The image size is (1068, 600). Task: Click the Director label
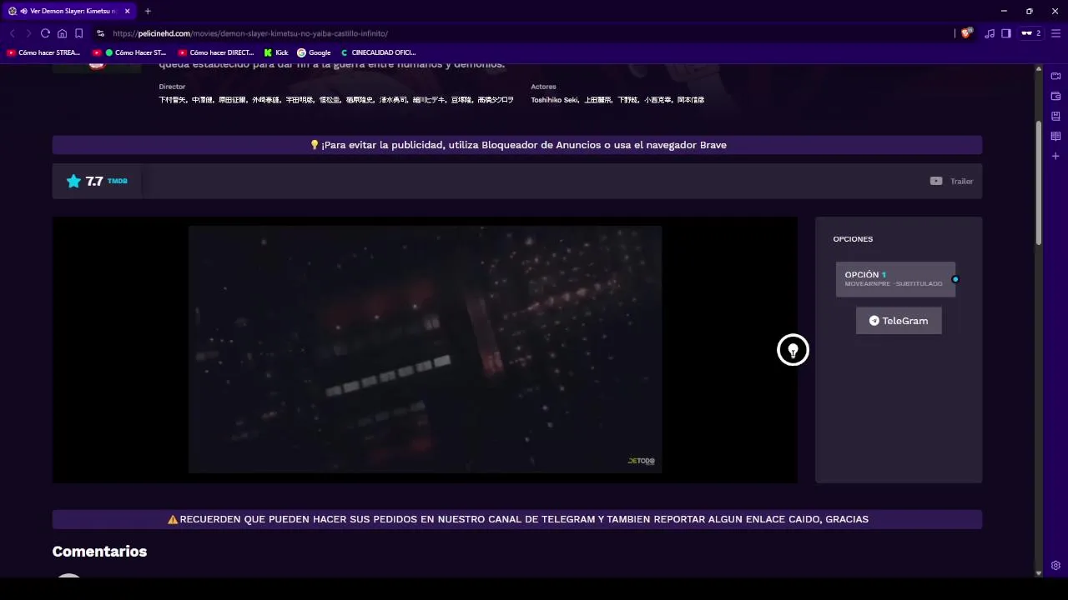coord(172,87)
